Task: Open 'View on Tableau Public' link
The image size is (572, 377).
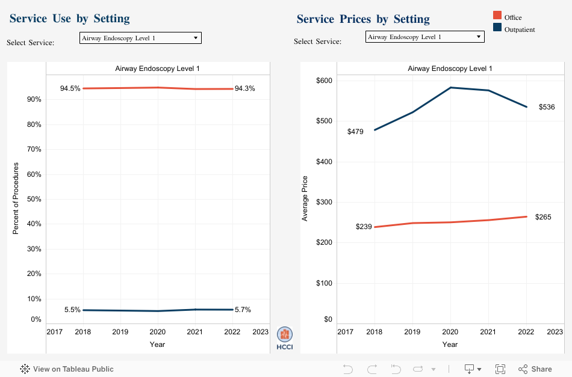Action: click(73, 369)
